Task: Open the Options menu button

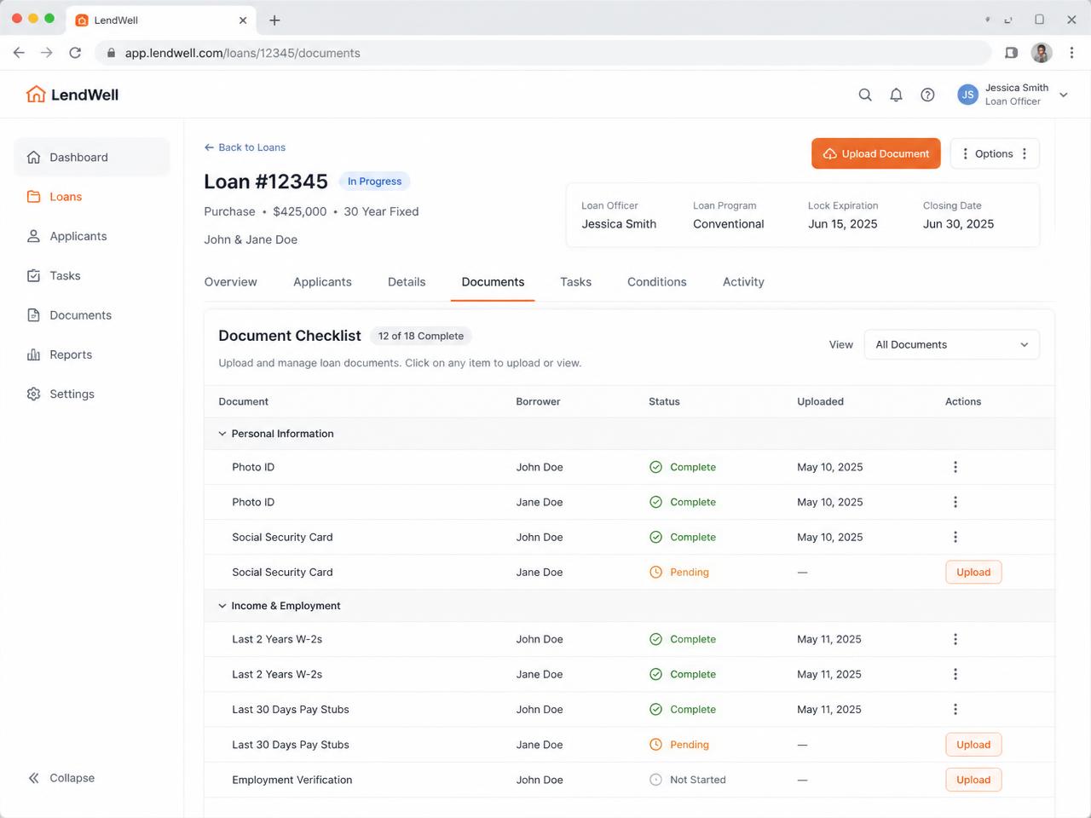Action: [994, 153]
